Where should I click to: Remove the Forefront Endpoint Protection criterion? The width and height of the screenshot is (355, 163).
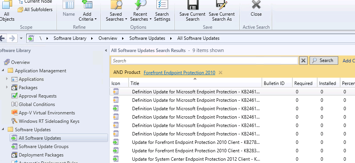(x=221, y=73)
